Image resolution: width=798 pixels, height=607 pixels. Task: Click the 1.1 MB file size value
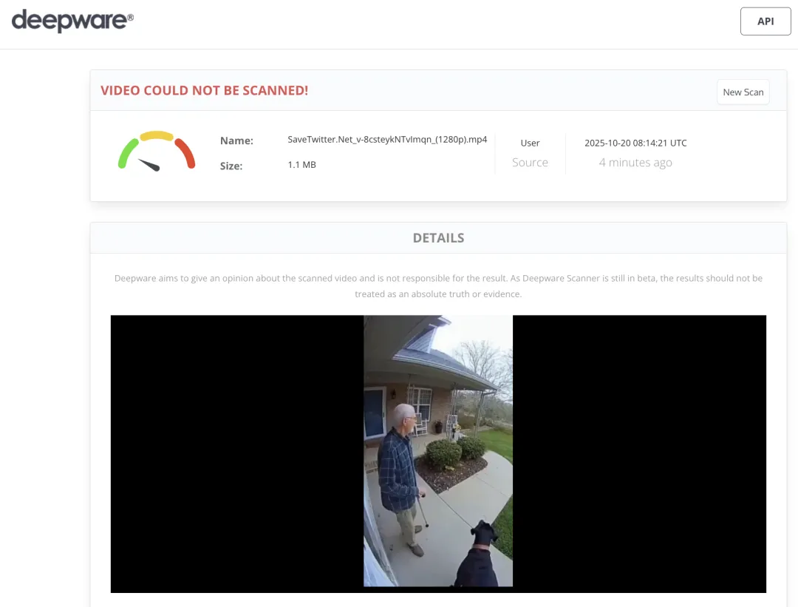[301, 165]
